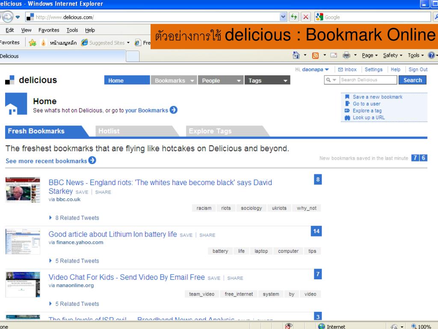This screenshot has height=329, width=438.
Task: Click SAVE next to Video Chat For Kids
Action: [x=214, y=278]
